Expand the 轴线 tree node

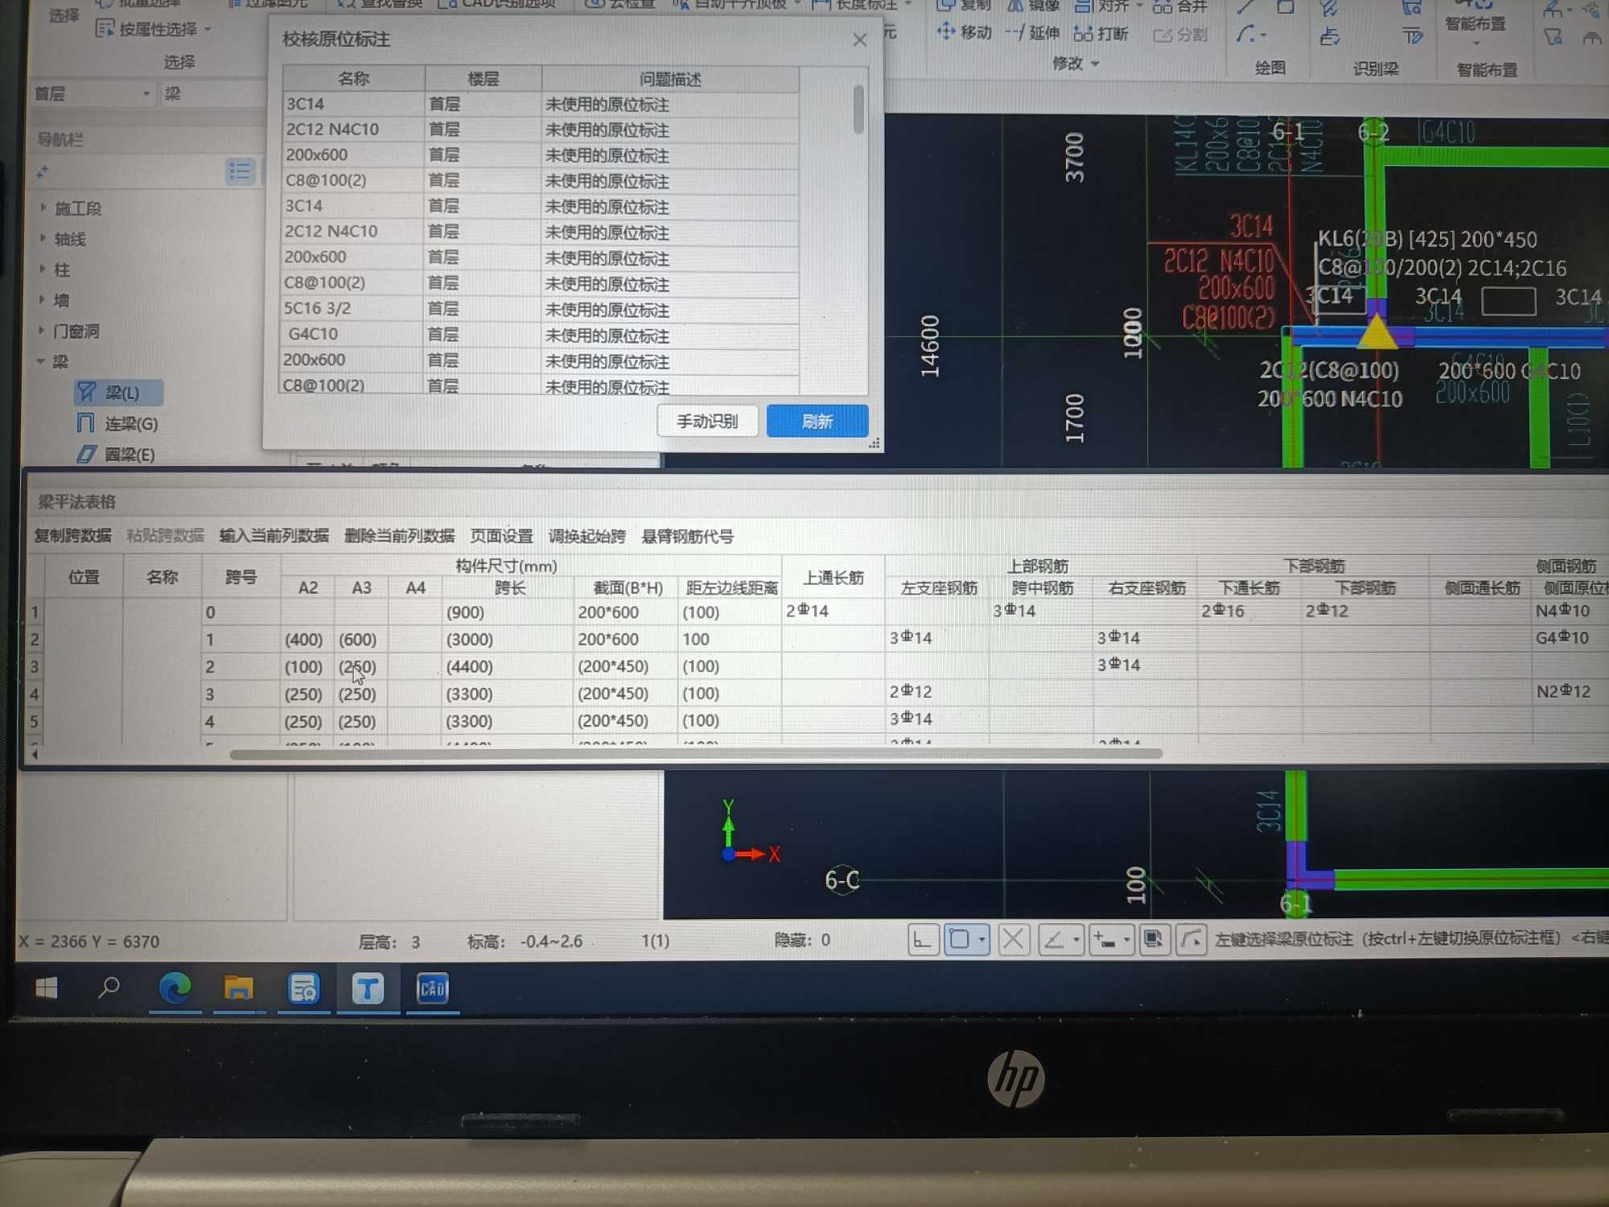(x=43, y=238)
